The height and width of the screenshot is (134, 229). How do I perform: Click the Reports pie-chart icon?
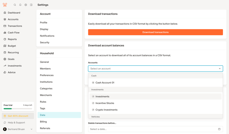tap(5, 39)
